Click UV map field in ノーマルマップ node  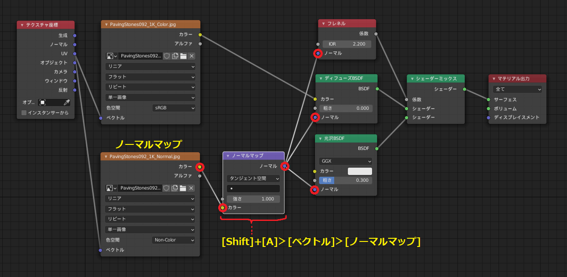[x=253, y=189]
